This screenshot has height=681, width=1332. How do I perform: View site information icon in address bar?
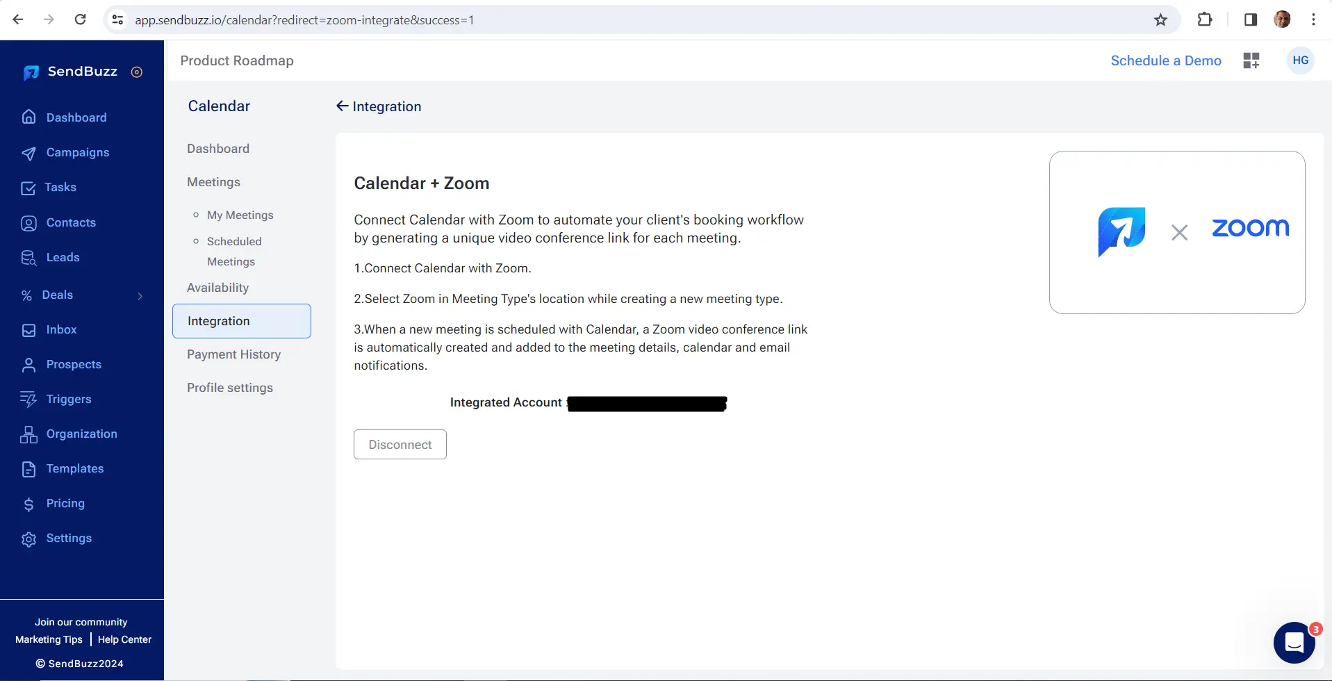tap(118, 20)
